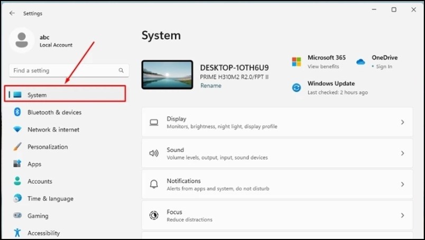Click the search magnifier icon
The height and width of the screenshot is (240, 425).
[121, 70]
